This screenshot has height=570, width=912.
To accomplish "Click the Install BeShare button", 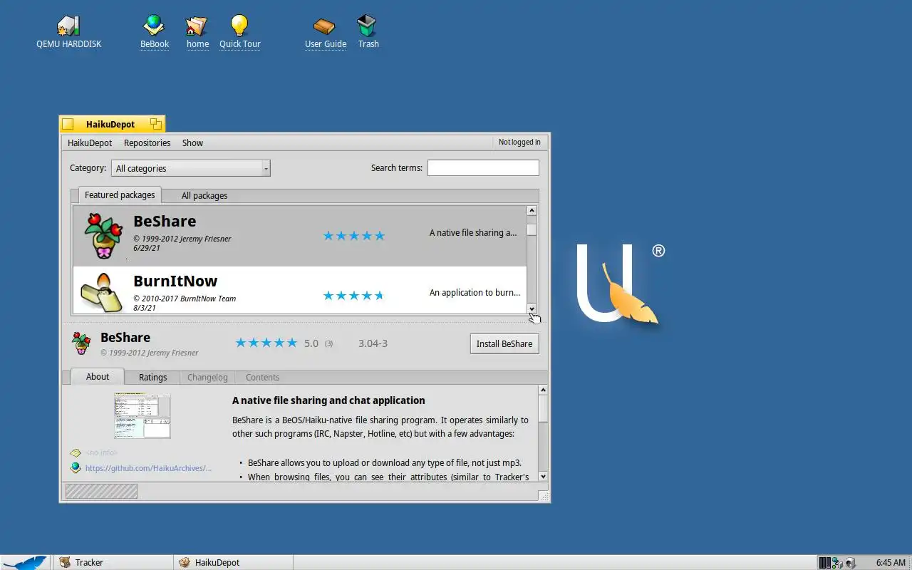I will (x=504, y=343).
